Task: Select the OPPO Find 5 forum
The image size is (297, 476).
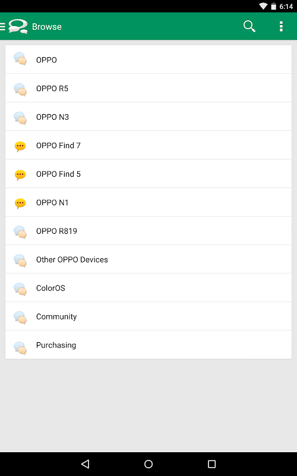Action: click(x=148, y=174)
